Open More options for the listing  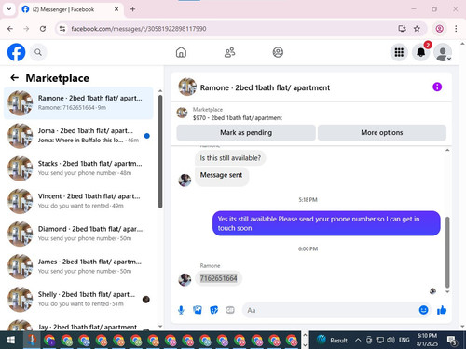[x=382, y=133]
